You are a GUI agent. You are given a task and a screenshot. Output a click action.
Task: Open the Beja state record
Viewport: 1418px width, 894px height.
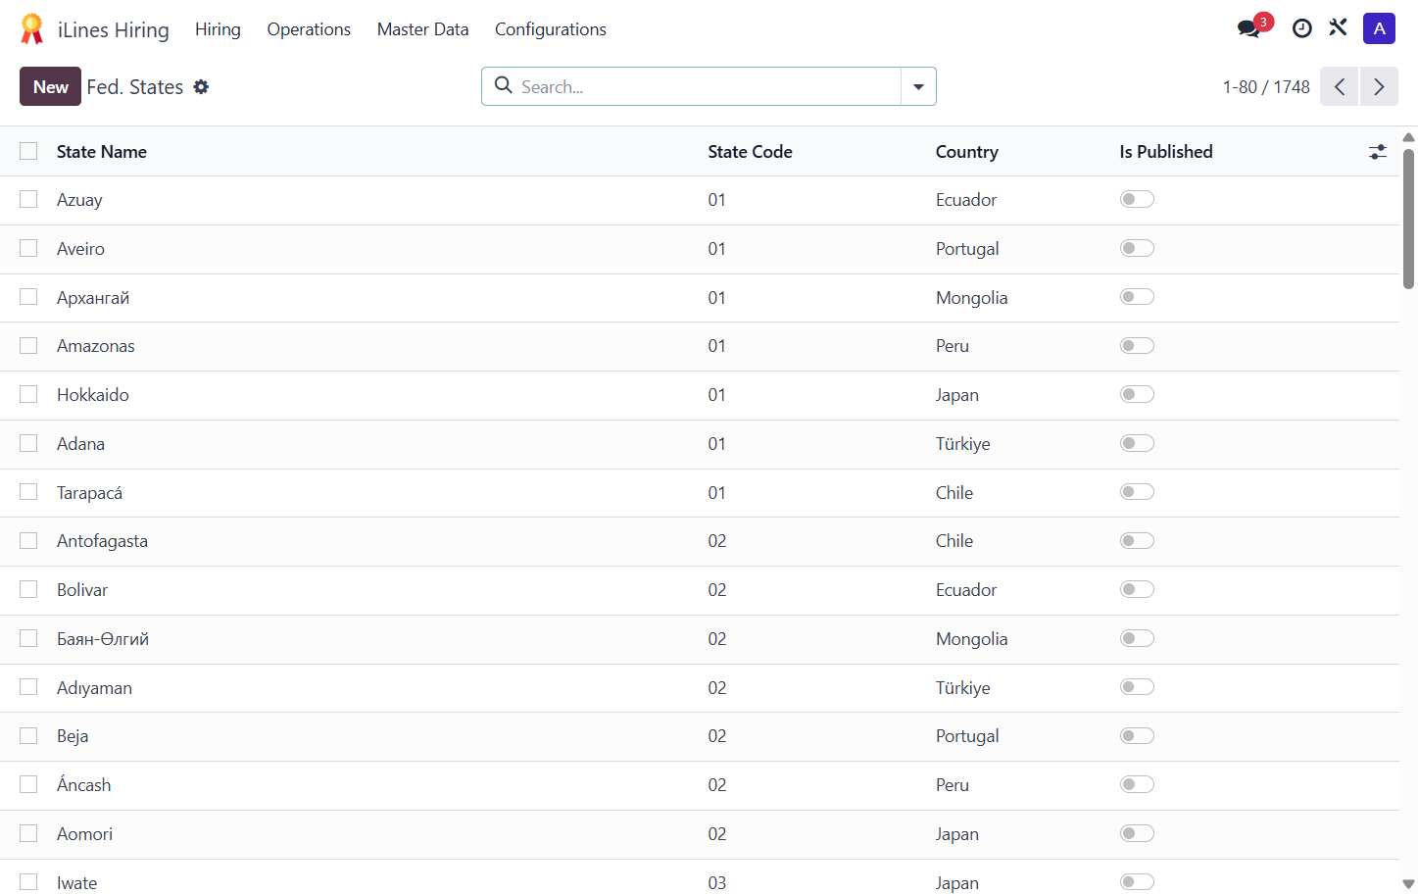pyautogui.click(x=73, y=736)
